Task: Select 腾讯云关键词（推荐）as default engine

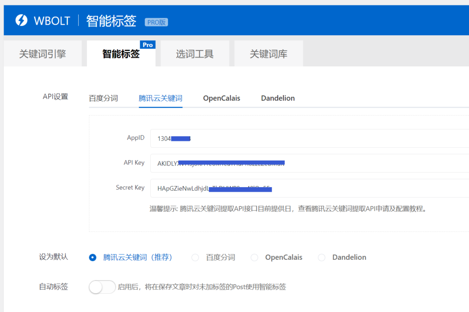Action: click(x=93, y=258)
